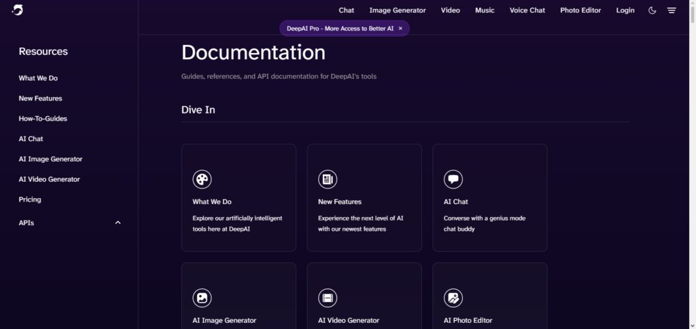Open AI Chat in sidebar

[x=31, y=138]
